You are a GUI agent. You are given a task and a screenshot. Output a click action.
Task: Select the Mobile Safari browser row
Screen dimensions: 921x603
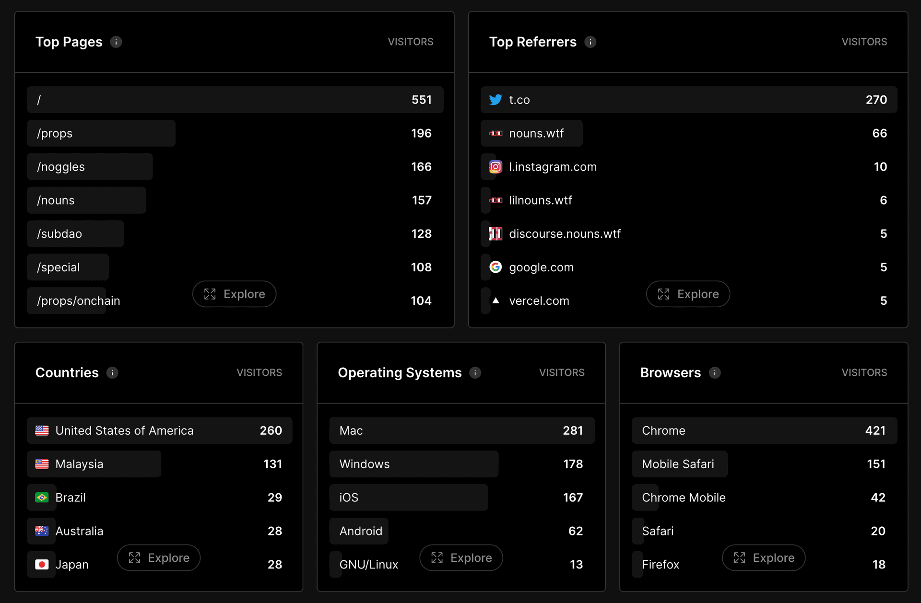point(679,464)
